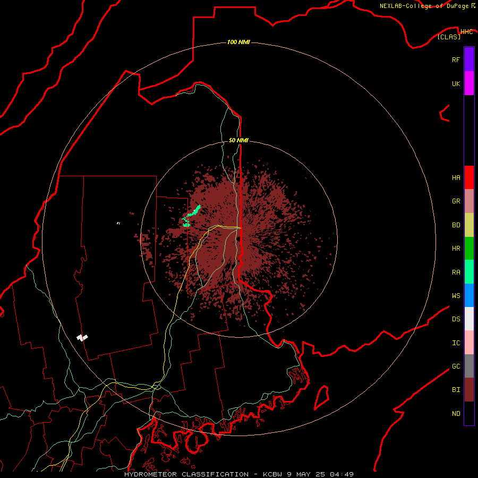Click the KCBW radar site identifier
This screenshot has height=478, width=478.
coord(273,474)
